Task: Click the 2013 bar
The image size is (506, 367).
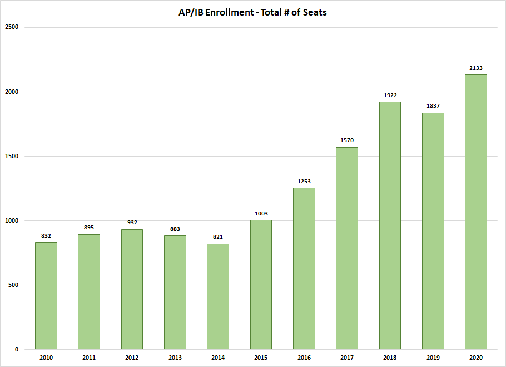Action: point(175,293)
